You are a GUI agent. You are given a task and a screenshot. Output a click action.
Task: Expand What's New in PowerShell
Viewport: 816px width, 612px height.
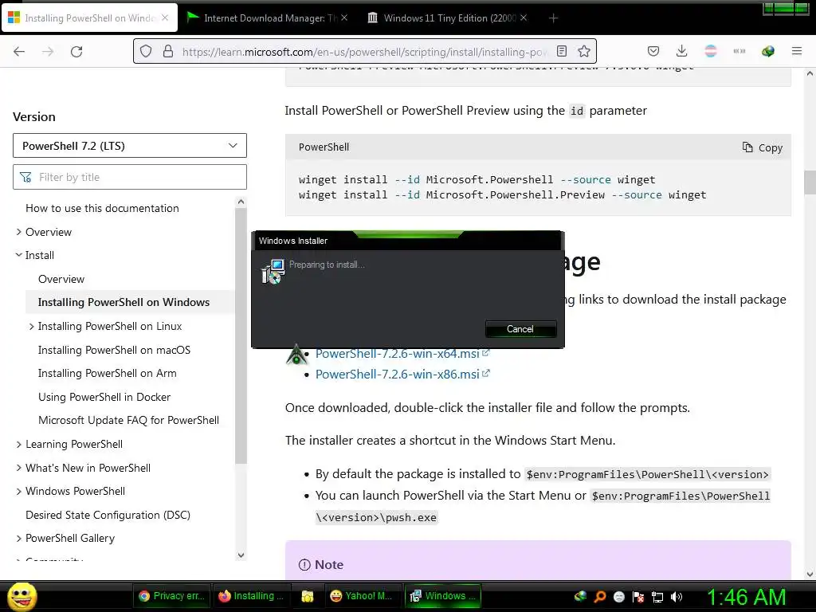tap(19, 468)
